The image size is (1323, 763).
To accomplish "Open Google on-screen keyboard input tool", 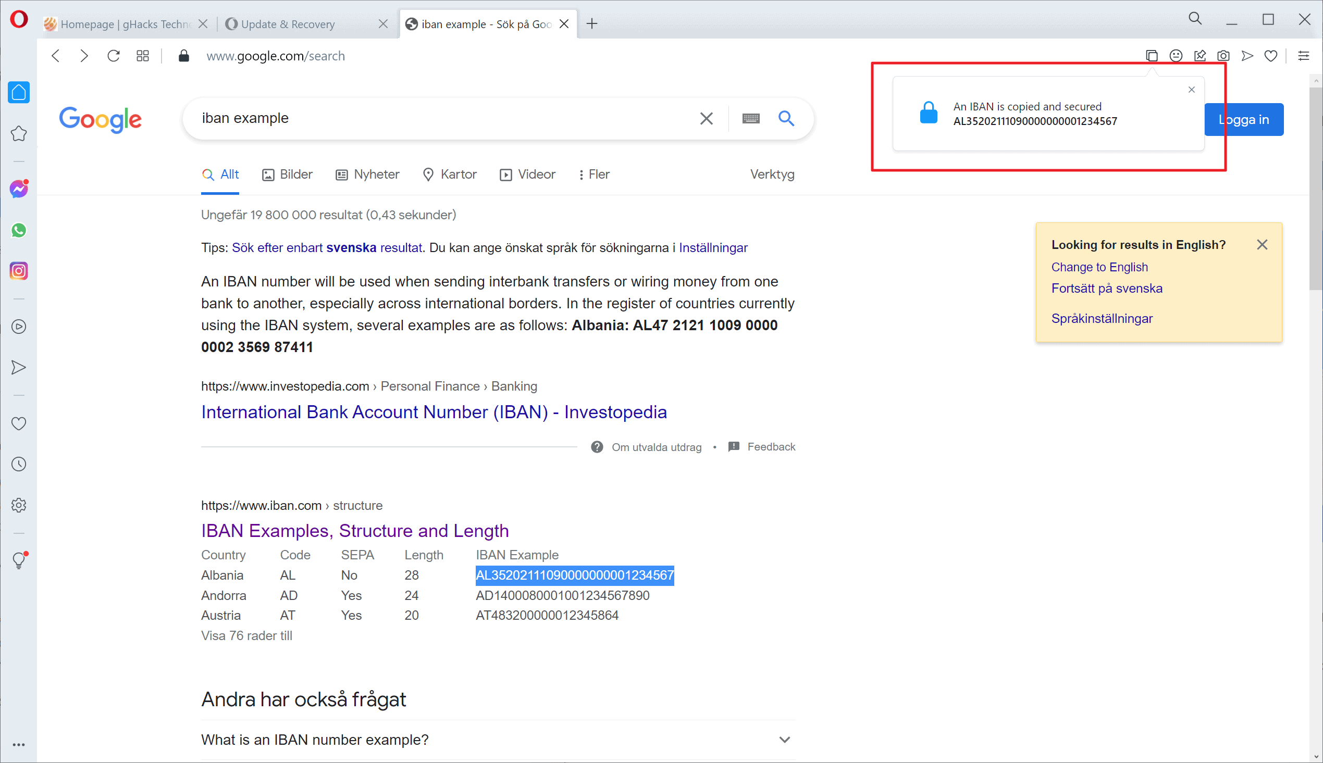I will [x=751, y=118].
